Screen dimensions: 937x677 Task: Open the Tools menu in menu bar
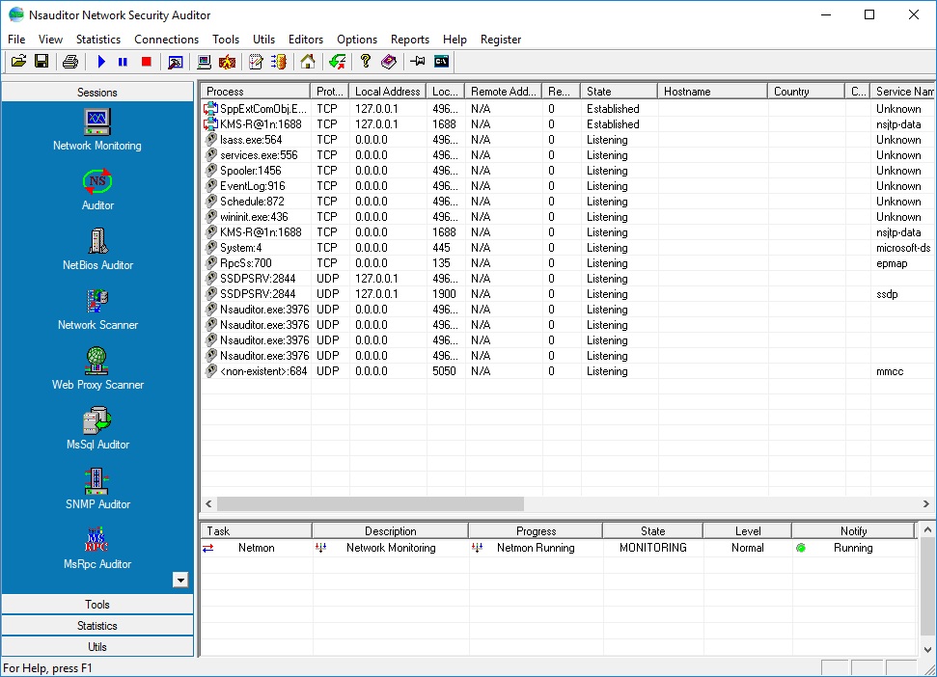[225, 40]
